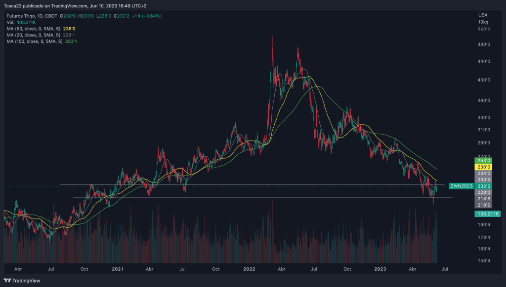Click the 520'0 level on the price axis
This screenshot has height=287, width=506.
click(483, 29)
